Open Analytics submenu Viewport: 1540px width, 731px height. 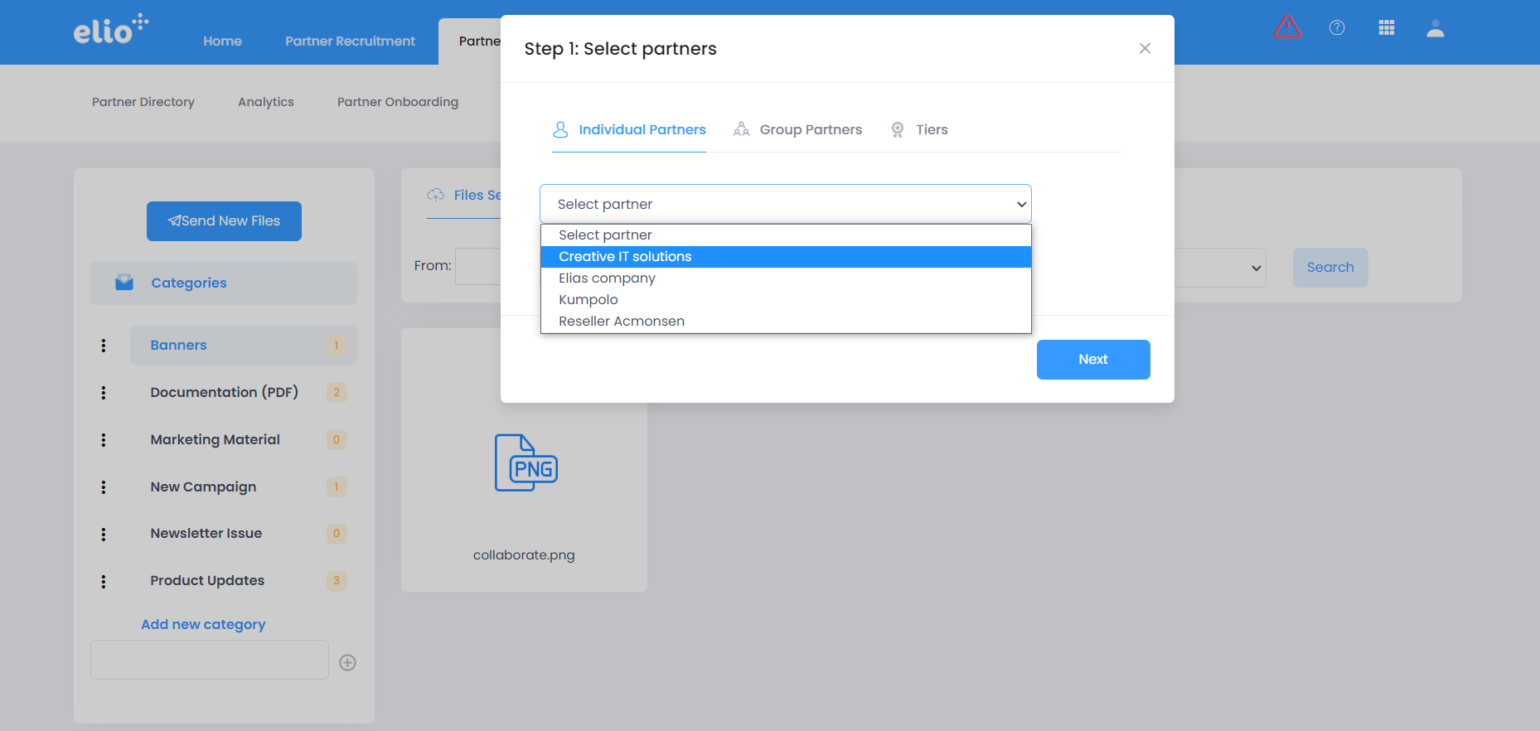(266, 102)
